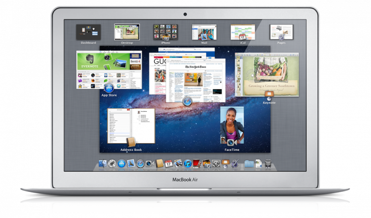Image resolution: width=371 pixels, height=218 pixels.
Task: Launch Keynote podium icon in Dock
Action: coord(225,163)
